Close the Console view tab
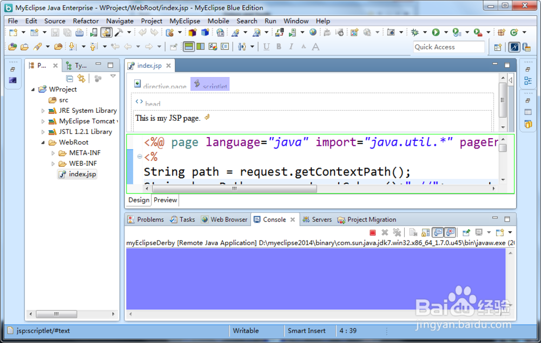This screenshot has width=541, height=343. tap(293, 219)
